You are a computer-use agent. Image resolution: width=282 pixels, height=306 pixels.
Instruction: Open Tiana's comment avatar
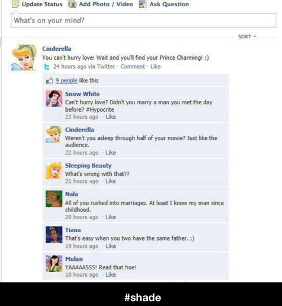[x=54, y=234]
